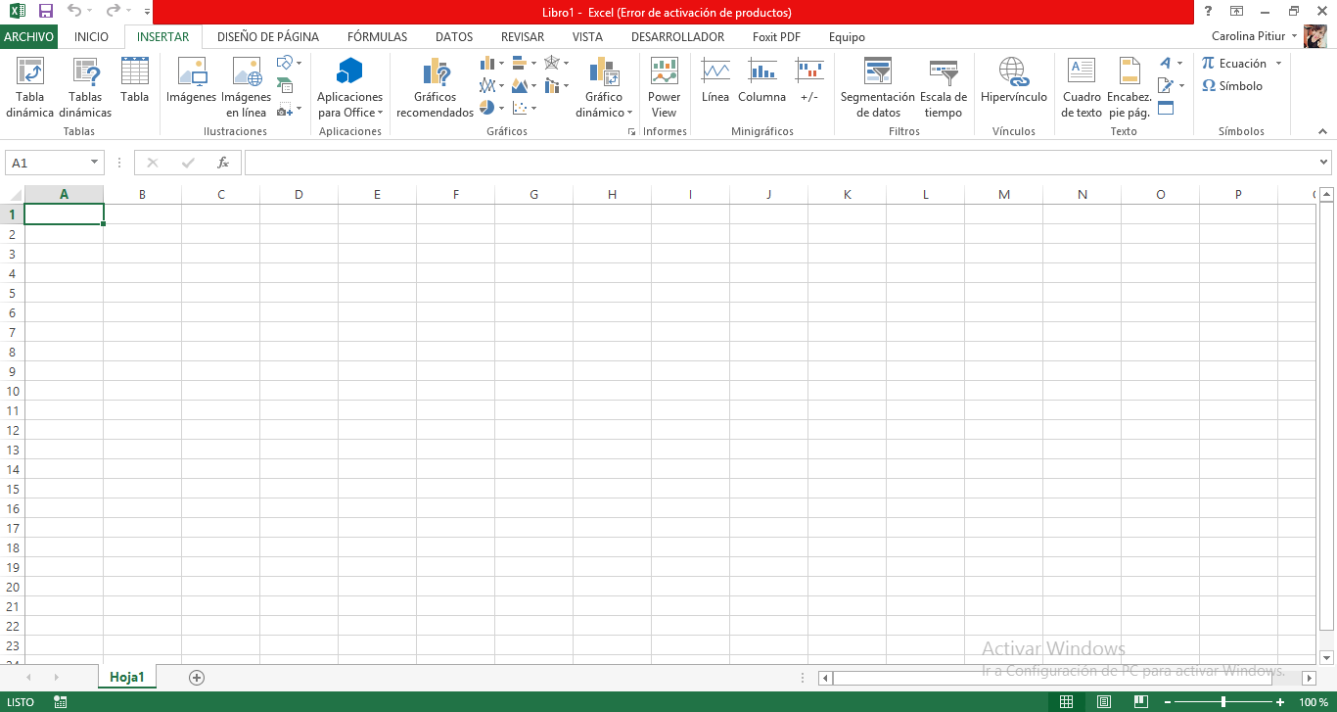Insert a Línea sparkline
The height and width of the screenshot is (712, 1337).
pos(715,80)
